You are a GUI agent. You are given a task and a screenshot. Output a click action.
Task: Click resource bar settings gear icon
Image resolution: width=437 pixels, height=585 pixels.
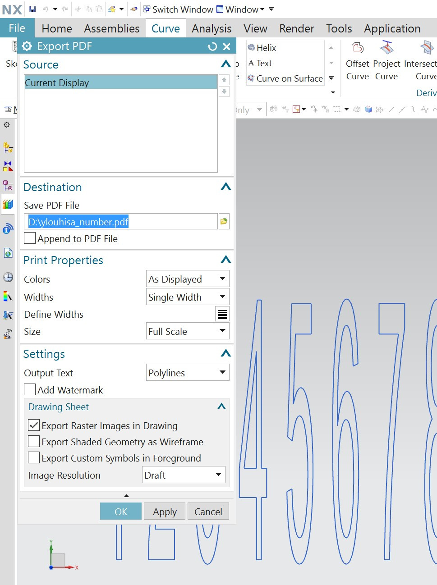[x=7, y=125]
